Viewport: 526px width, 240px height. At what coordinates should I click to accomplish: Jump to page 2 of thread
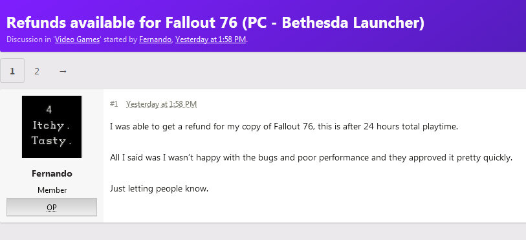[37, 71]
